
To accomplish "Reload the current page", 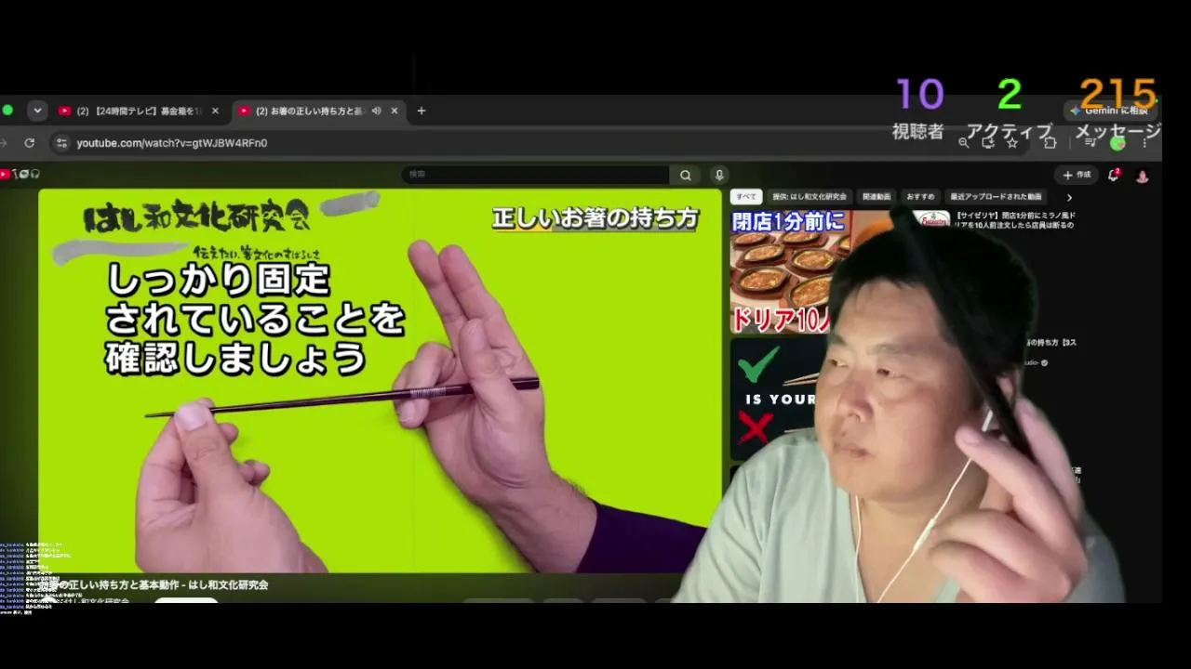I will 30,143.
